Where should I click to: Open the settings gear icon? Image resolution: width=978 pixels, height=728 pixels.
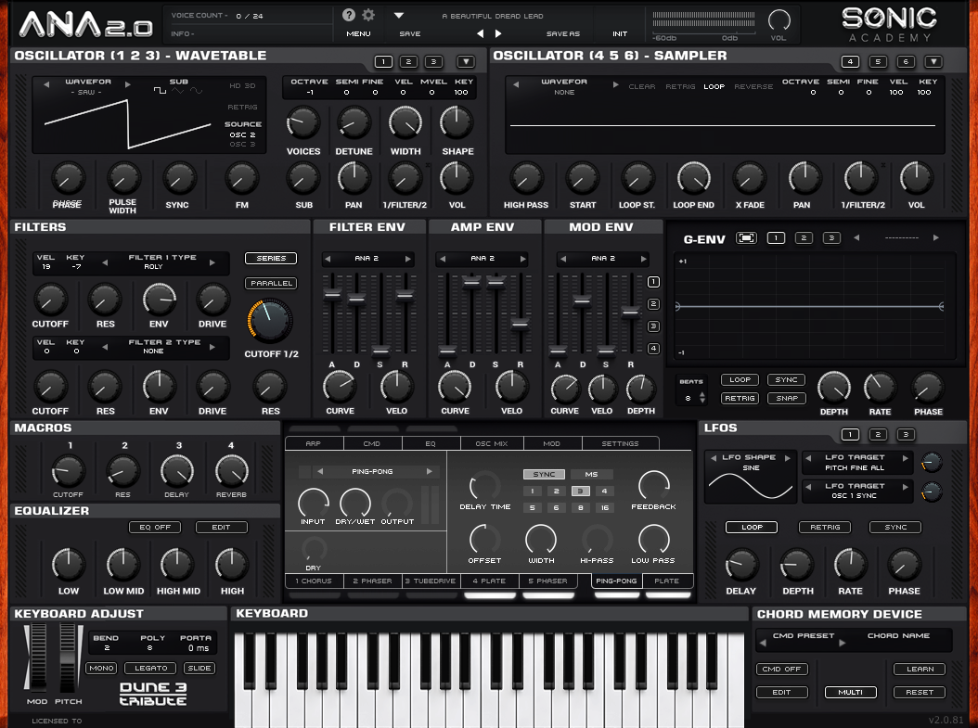(368, 15)
